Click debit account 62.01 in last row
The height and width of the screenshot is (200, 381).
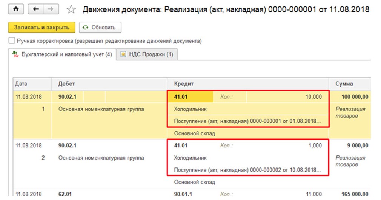(x=65, y=194)
